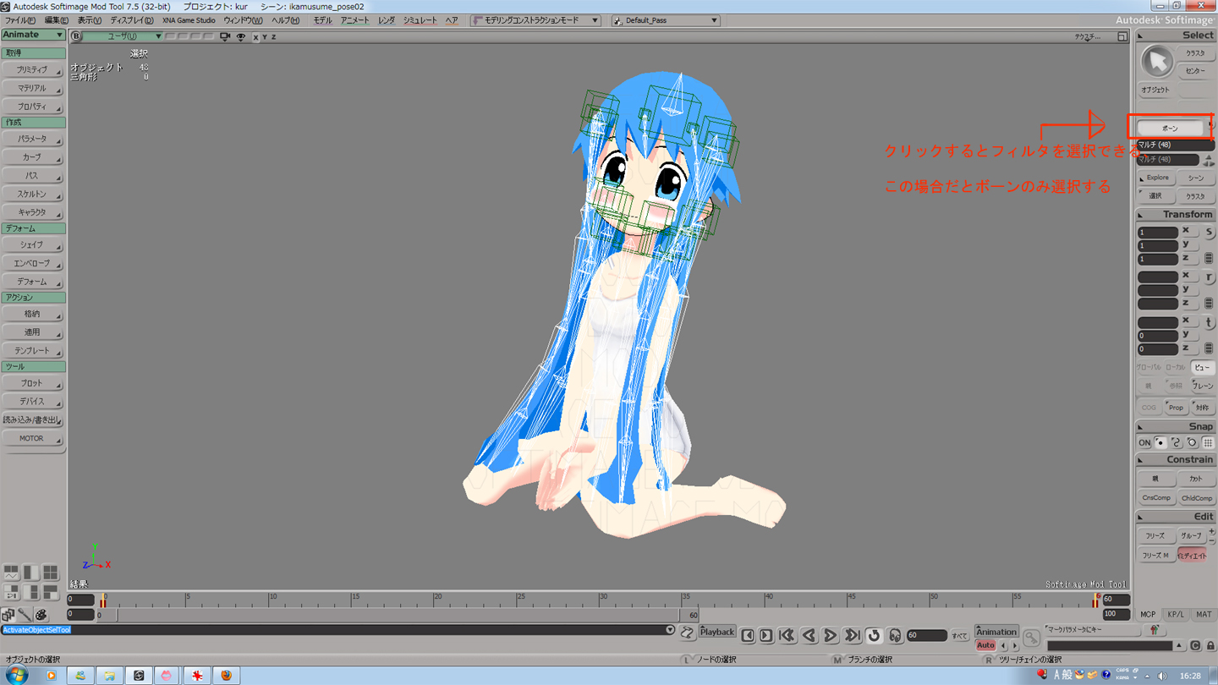Click the loop playback button
Image resolution: width=1218 pixels, height=685 pixels.
(874, 635)
